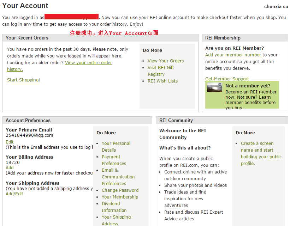
Task: Click 'Add your member number' link
Action: [233, 55]
